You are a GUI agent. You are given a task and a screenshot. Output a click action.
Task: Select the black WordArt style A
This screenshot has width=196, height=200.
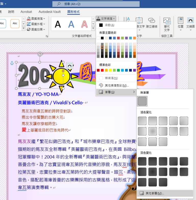coord(58,24)
